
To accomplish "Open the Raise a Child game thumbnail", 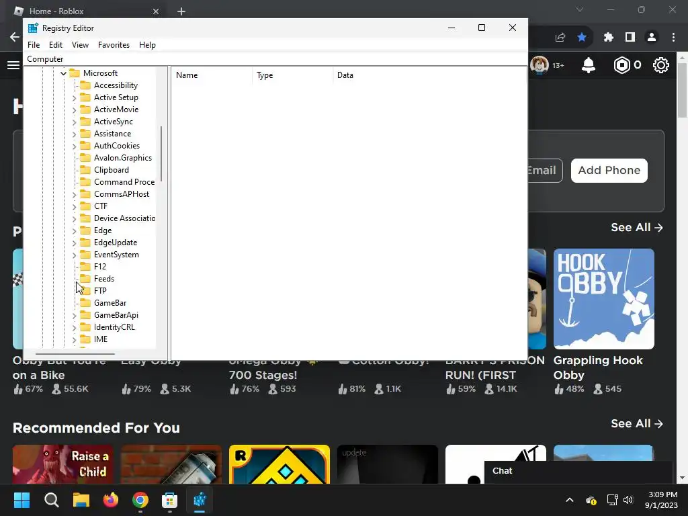I will [62, 464].
